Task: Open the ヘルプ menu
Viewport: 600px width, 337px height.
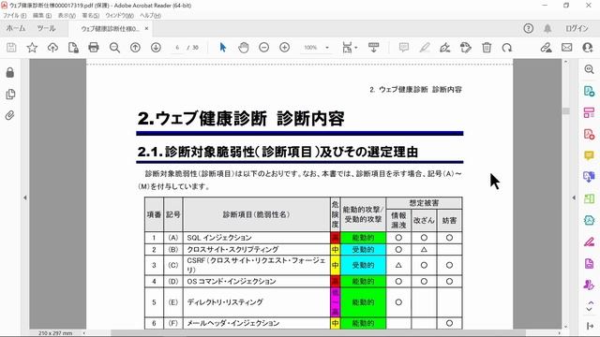Action: click(x=150, y=16)
